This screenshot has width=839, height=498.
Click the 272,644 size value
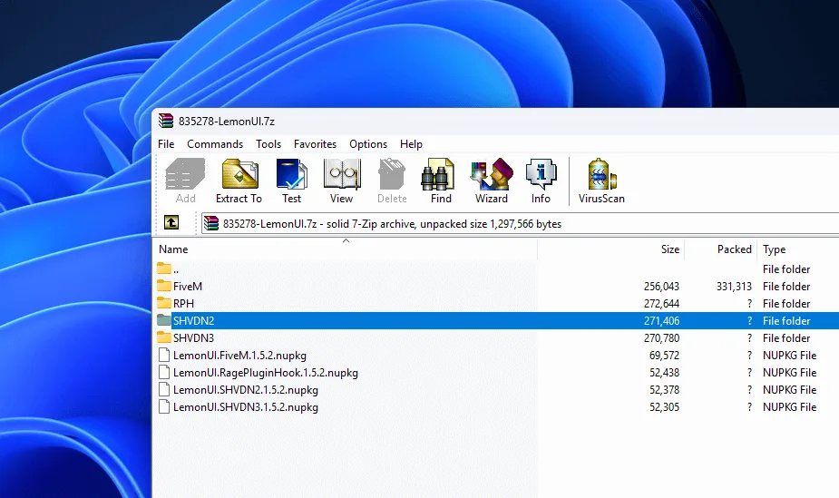pyautogui.click(x=661, y=303)
